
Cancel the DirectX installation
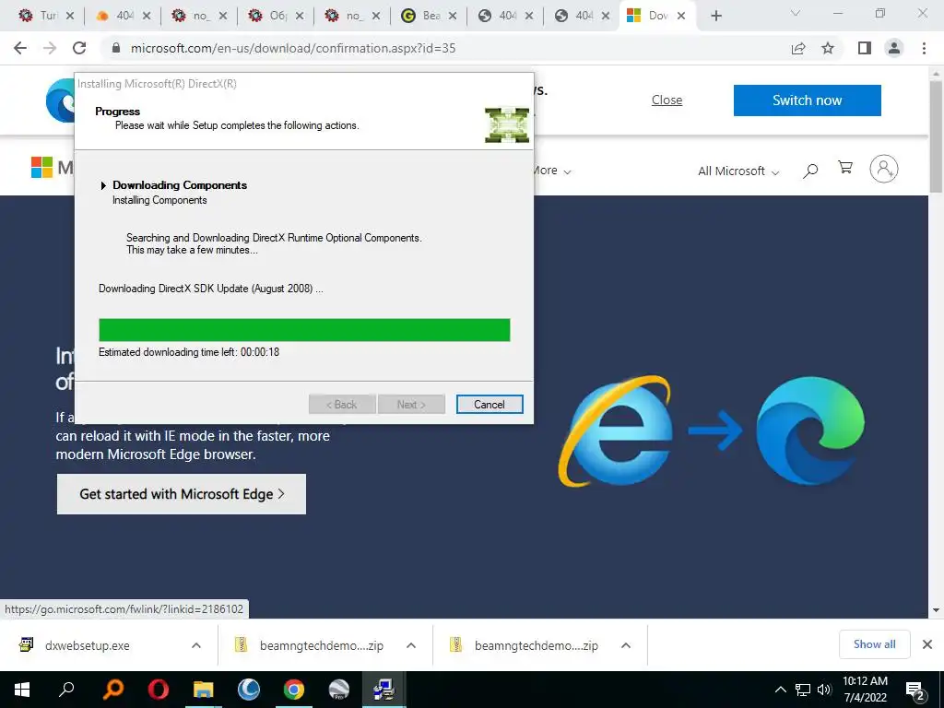pyautogui.click(x=489, y=405)
